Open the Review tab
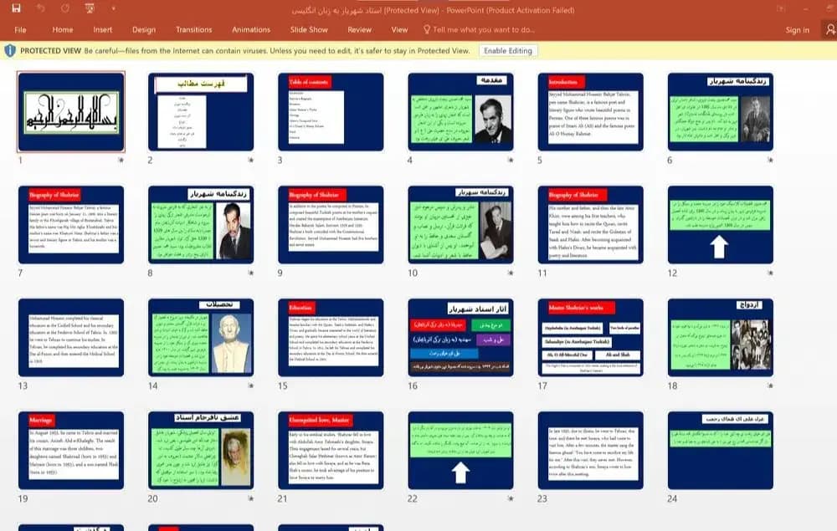The width and height of the screenshot is (837, 531). pyautogui.click(x=359, y=30)
